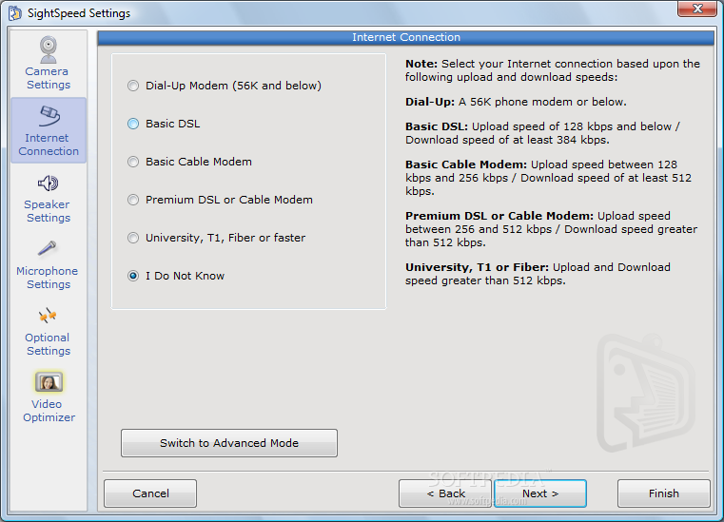The width and height of the screenshot is (724, 522).
Task: Click the 'Dial-Up:' description heading
Action: (x=430, y=102)
